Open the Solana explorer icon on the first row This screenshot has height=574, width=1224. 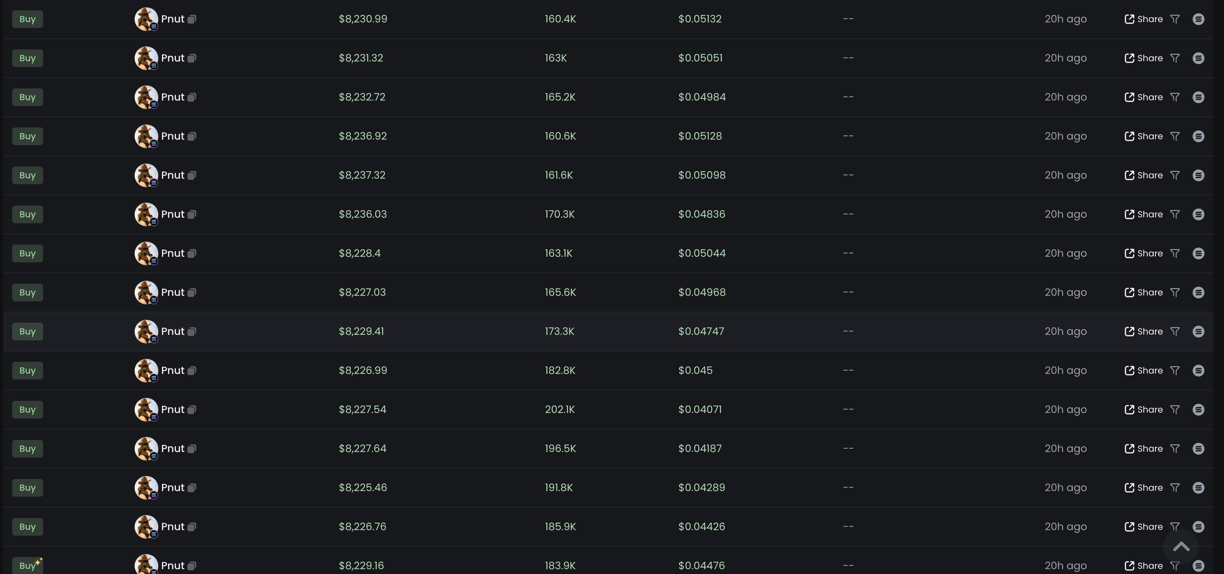pyautogui.click(x=1198, y=19)
